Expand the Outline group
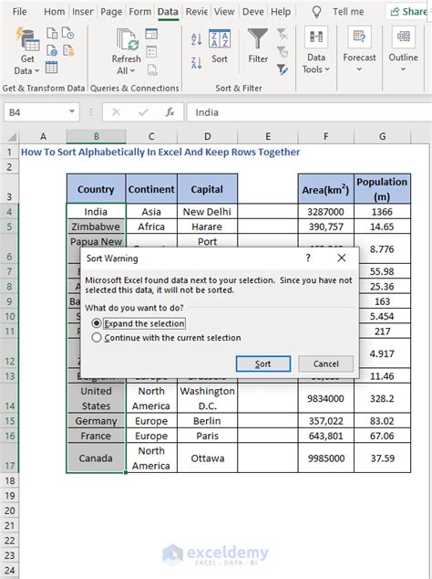The width and height of the screenshot is (432, 579). click(403, 49)
